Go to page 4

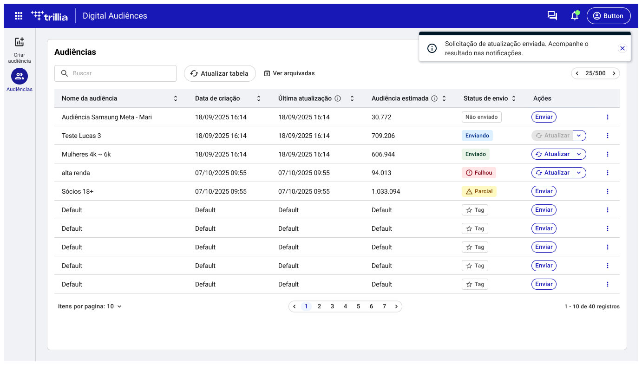(346, 306)
